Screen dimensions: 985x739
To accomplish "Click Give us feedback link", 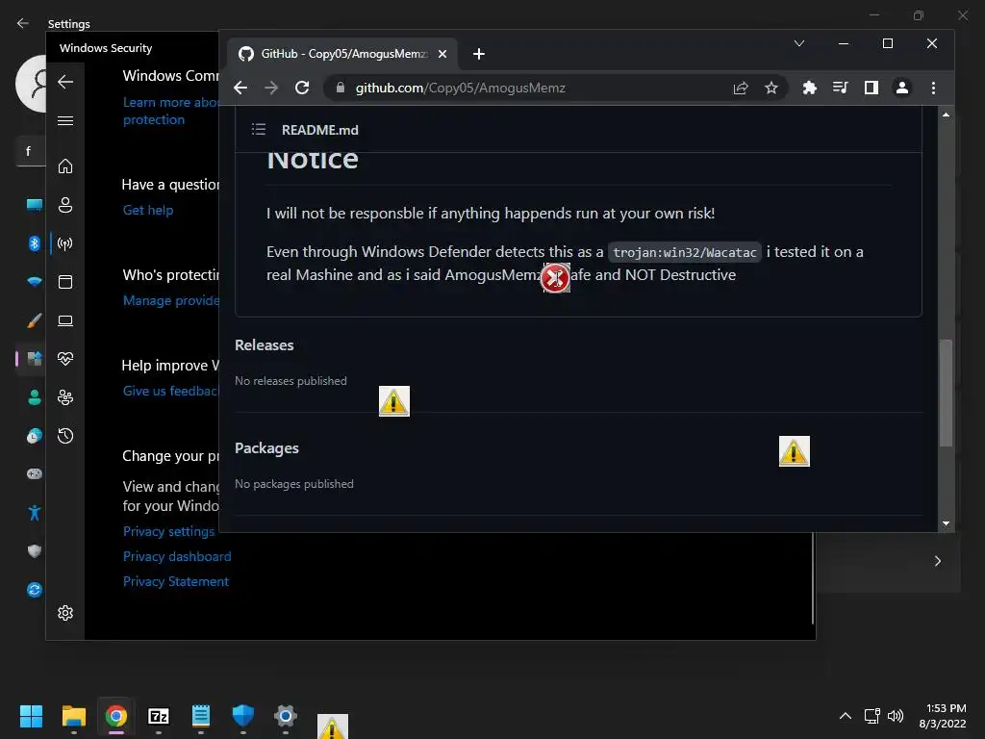I will point(170,391).
